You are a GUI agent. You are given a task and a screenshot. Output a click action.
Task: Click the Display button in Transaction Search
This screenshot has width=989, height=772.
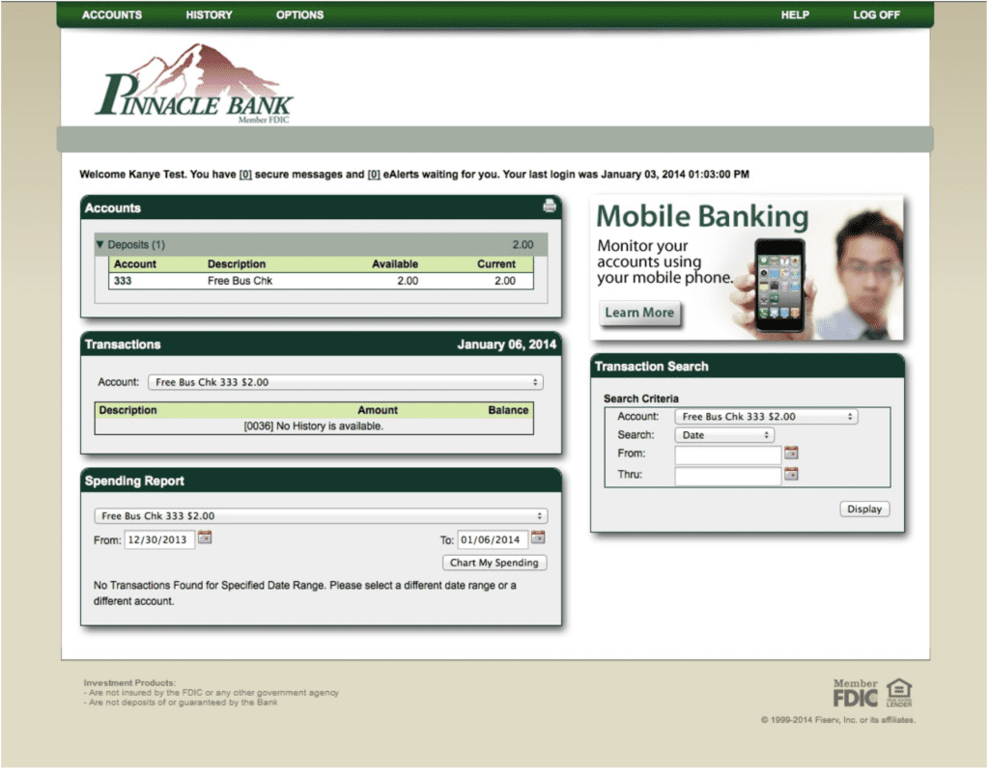(863, 509)
